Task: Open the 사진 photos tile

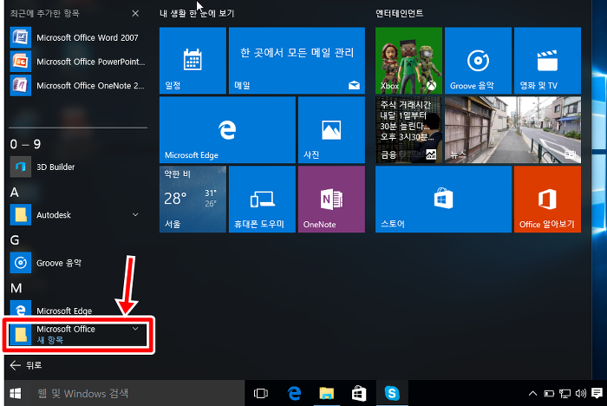Action: (332, 130)
